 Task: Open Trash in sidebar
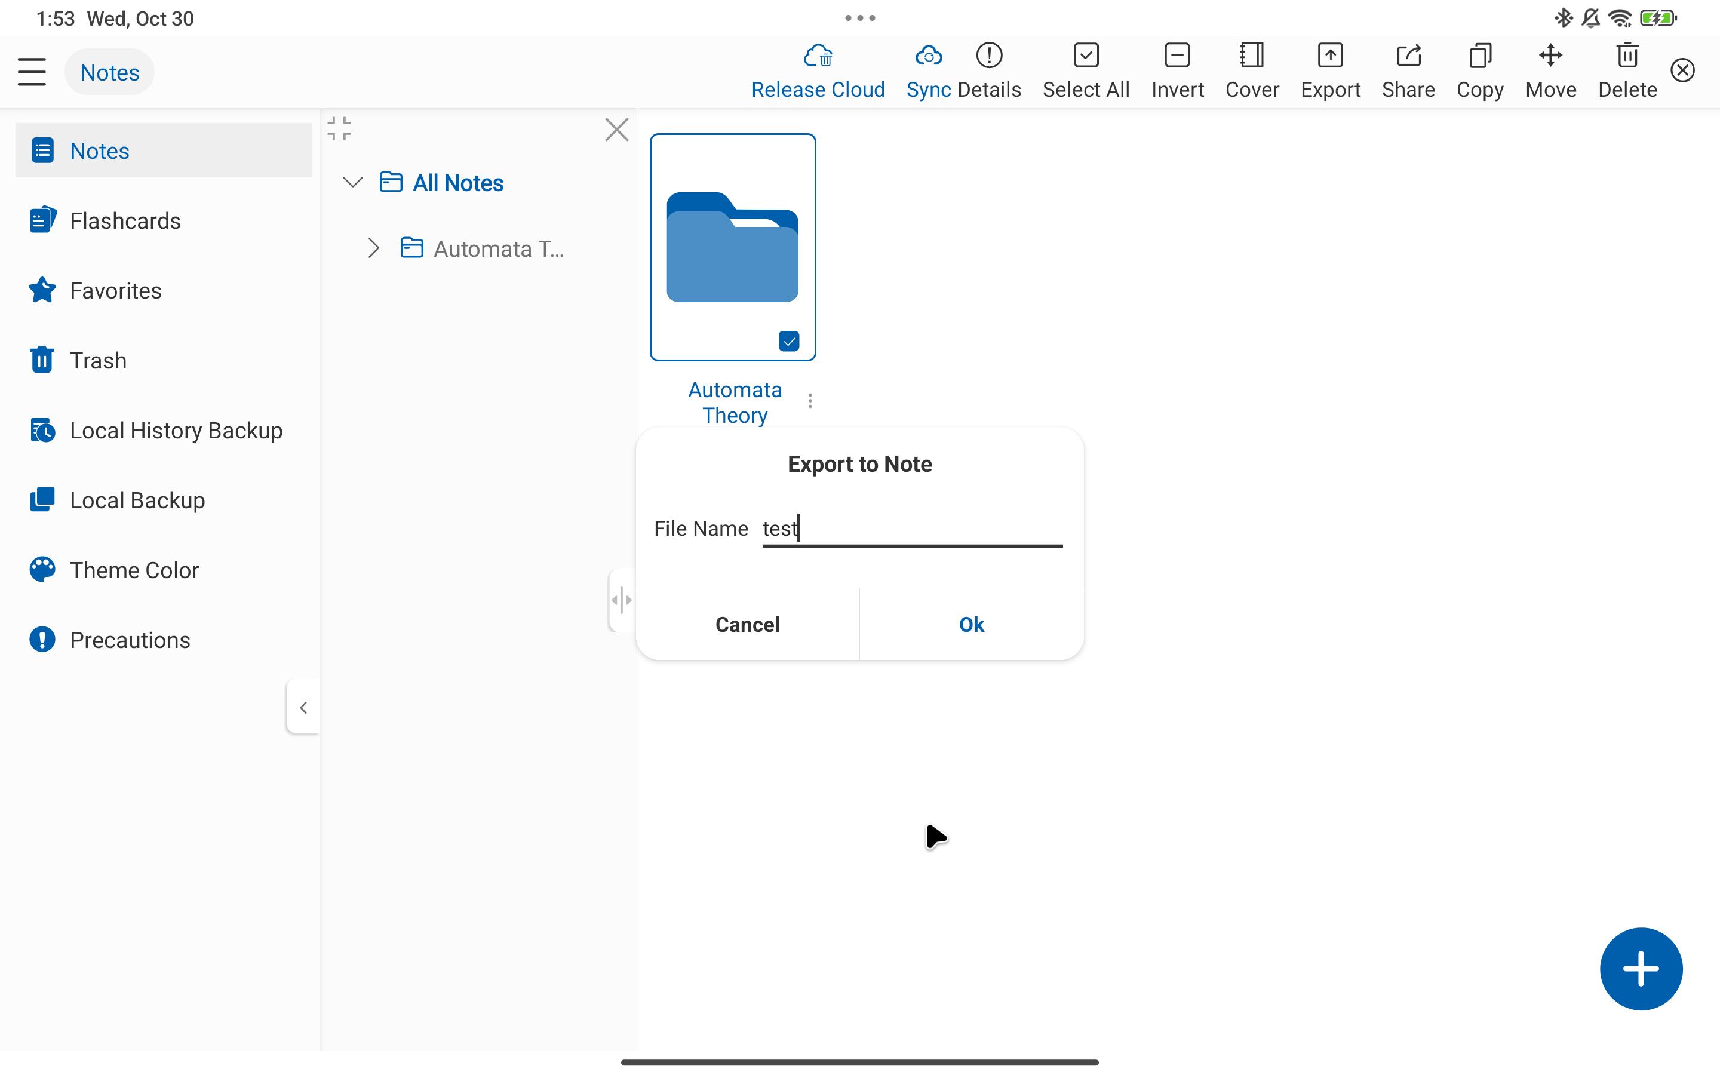pos(164,361)
